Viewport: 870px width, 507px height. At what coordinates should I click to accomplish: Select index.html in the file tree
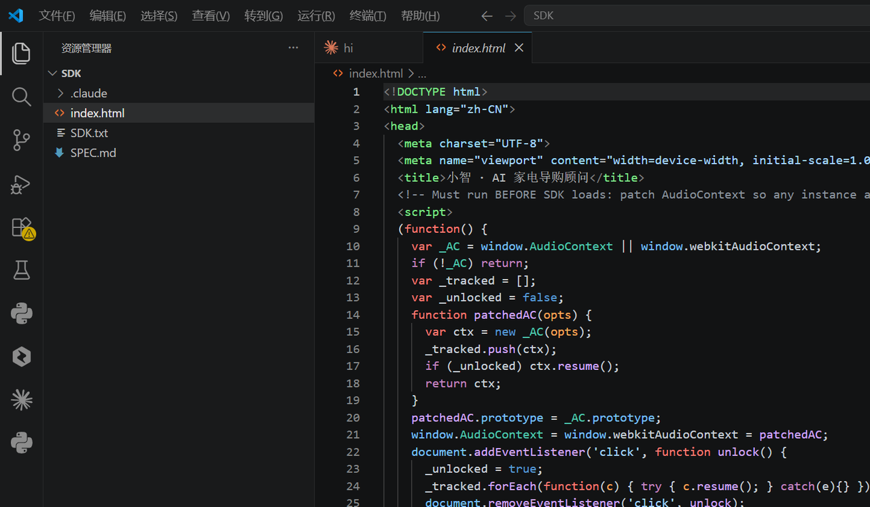tap(179, 113)
